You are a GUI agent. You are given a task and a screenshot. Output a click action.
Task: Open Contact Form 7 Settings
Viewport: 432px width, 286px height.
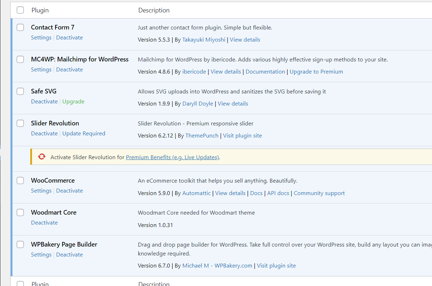(41, 38)
